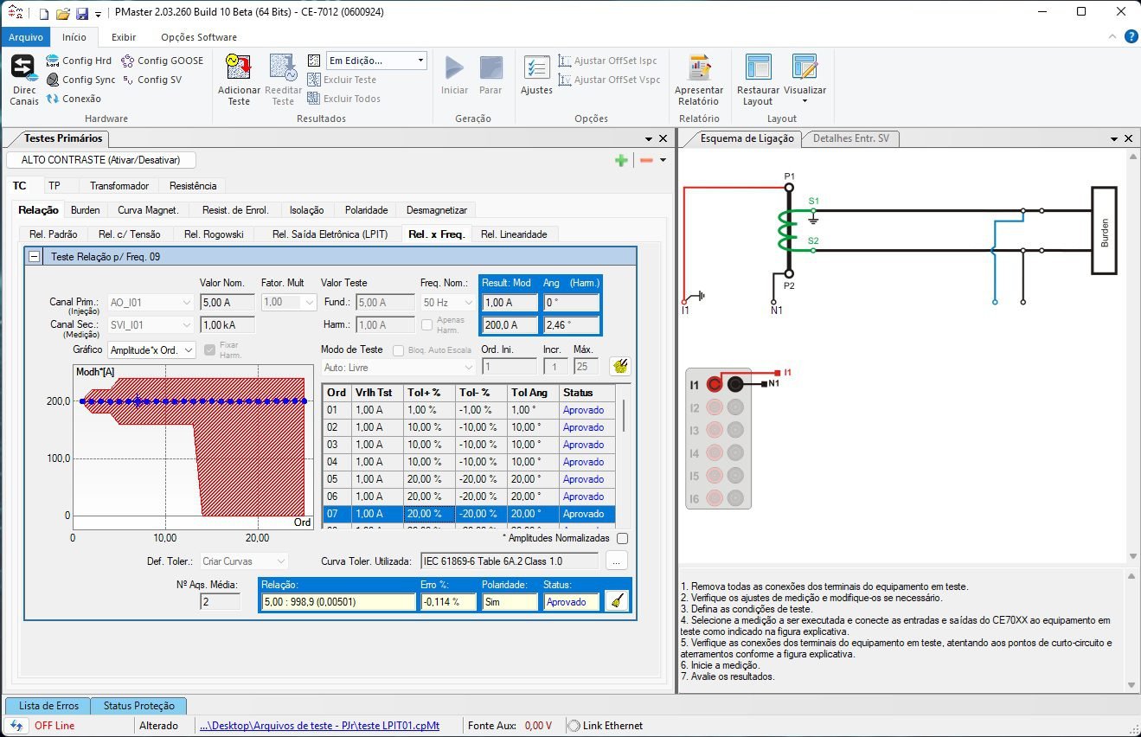
Task: Open the Gráfico Amplitude x Ord. dropdown
Action: pyautogui.click(x=151, y=350)
